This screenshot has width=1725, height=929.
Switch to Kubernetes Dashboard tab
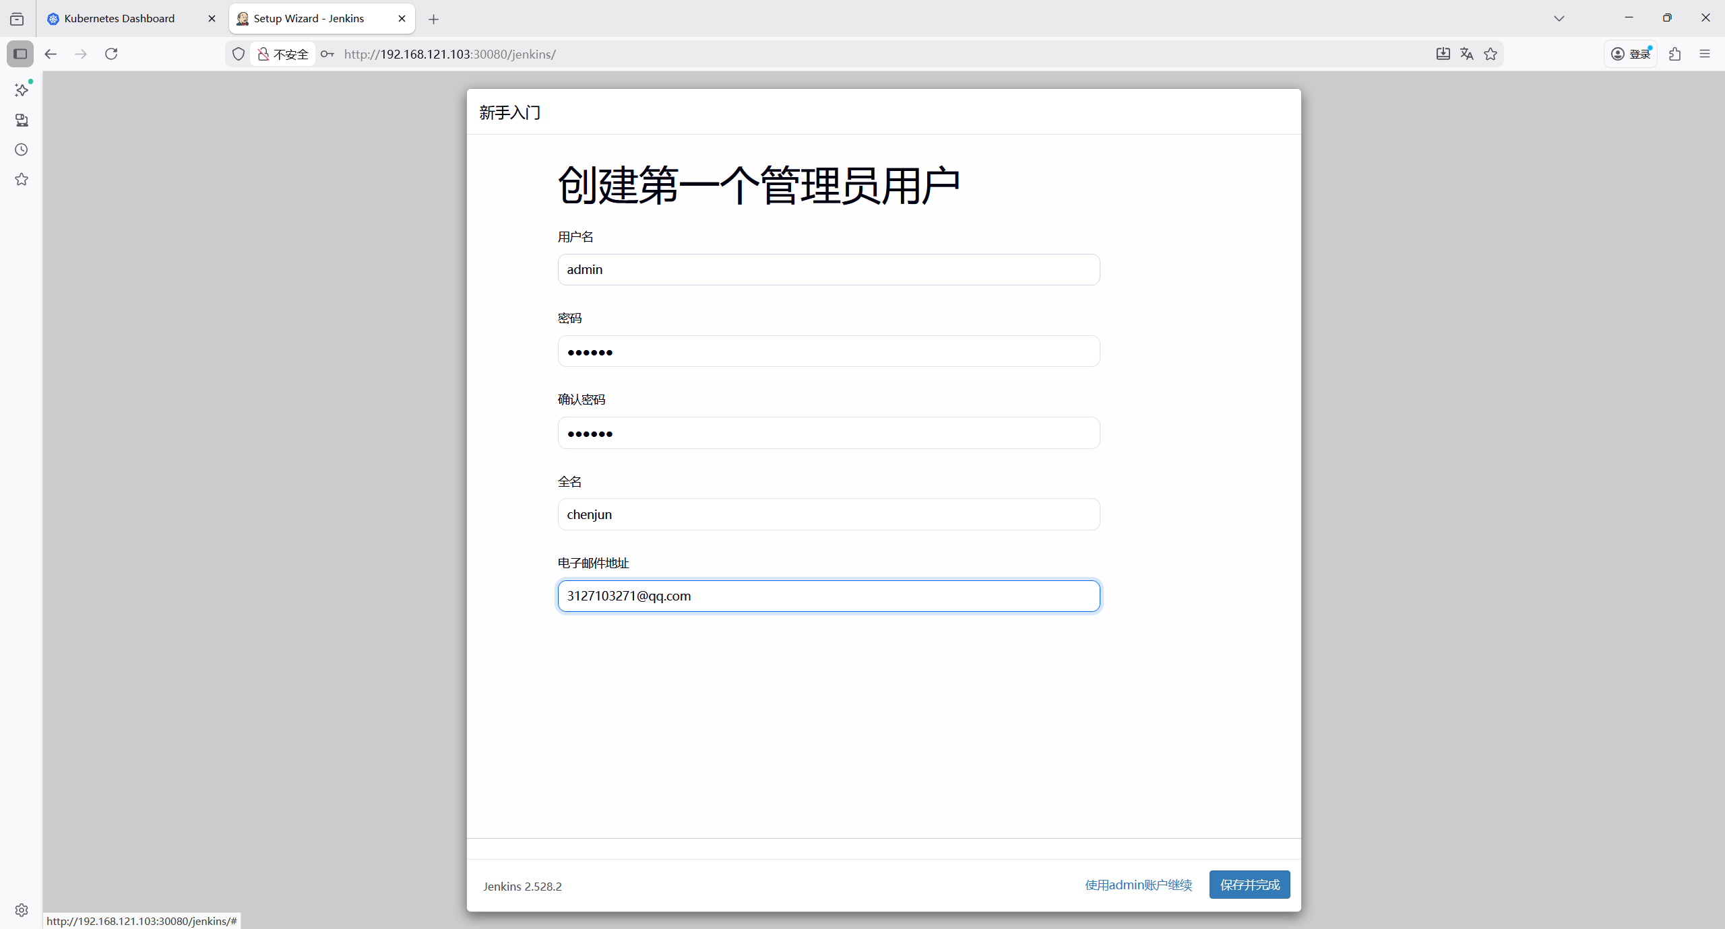click(x=119, y=19)
